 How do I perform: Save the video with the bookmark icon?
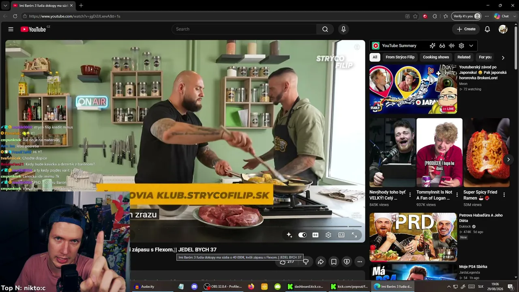point(334,262)
